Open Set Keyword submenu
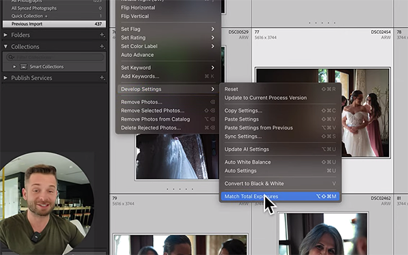This screenshot has height=255, width=408. [x=167, y=68]
